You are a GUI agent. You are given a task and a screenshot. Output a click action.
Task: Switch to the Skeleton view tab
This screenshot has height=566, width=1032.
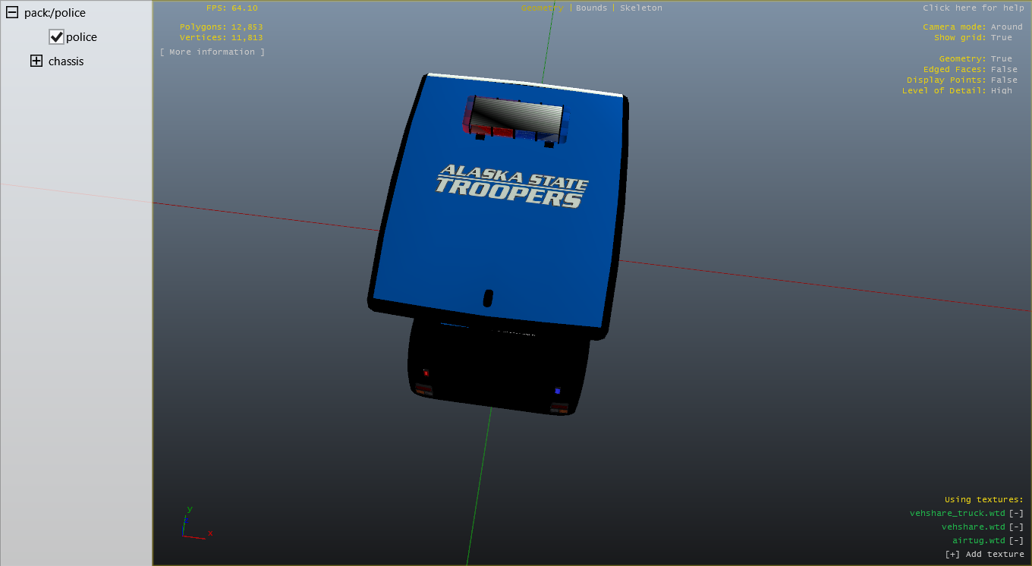pos(640,8)
